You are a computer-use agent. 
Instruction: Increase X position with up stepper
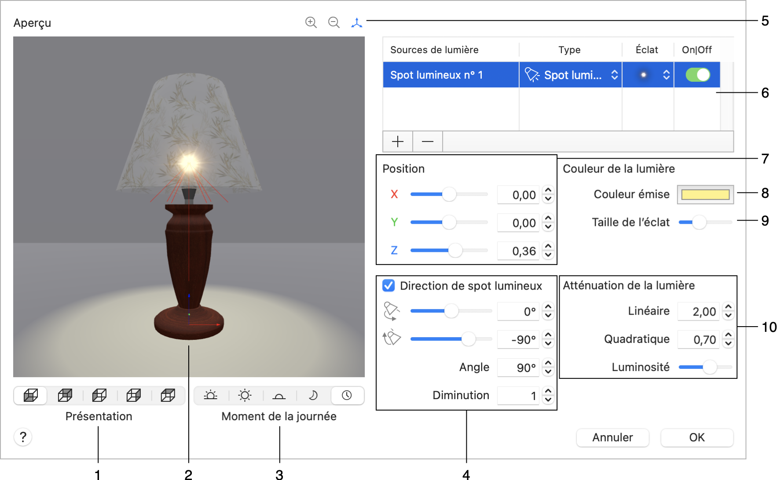(x=548, y=190)
